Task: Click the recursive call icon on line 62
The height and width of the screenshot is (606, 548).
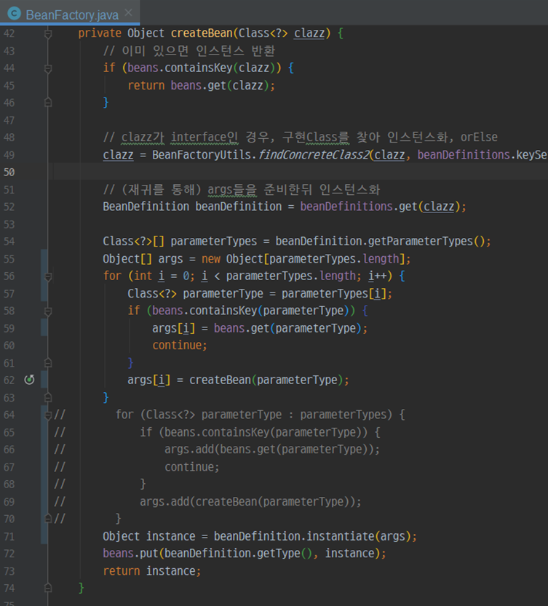Action: click(x=29, y=380)
